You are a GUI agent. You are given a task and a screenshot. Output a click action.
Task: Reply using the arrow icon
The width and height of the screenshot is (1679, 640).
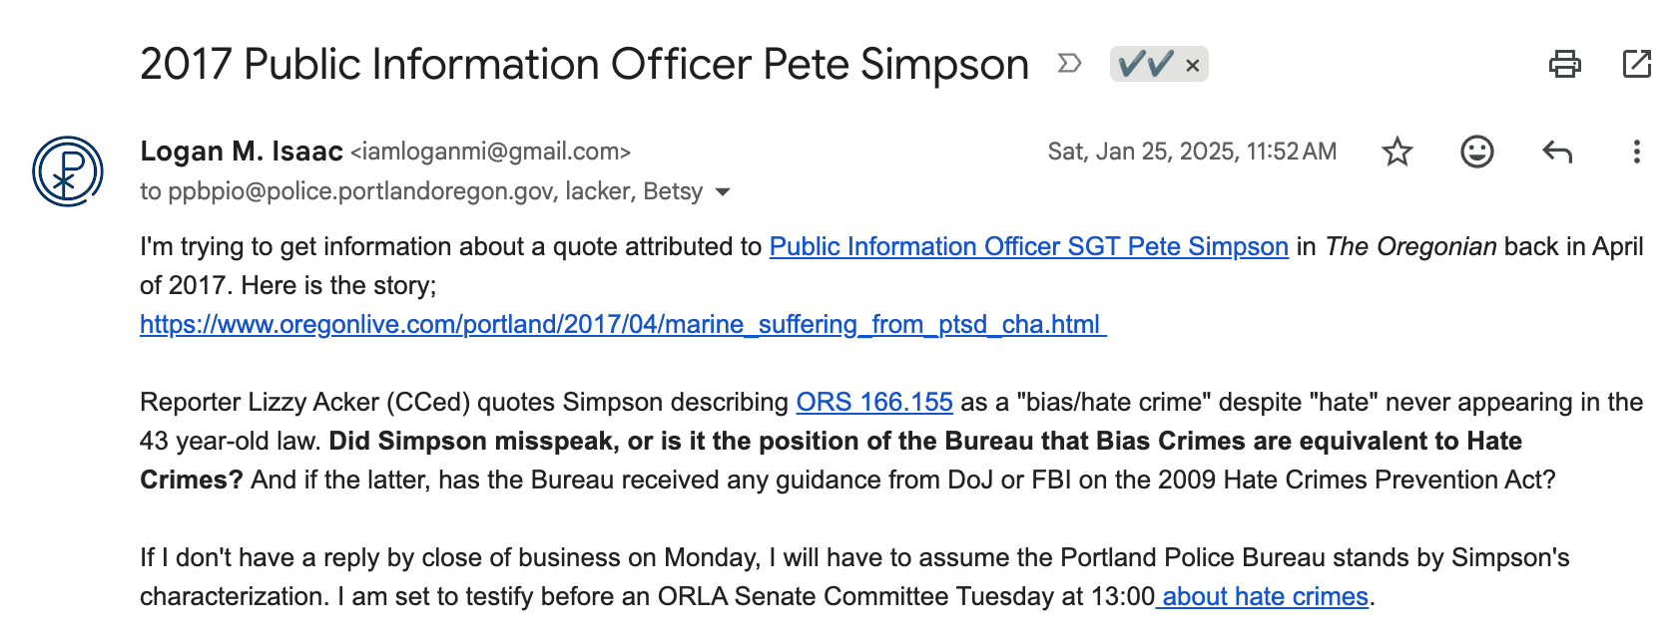[1557, 152]
